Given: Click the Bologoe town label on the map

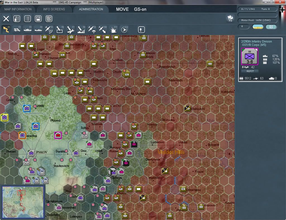Looking at the screenshot, I should [x=213, y=145].
